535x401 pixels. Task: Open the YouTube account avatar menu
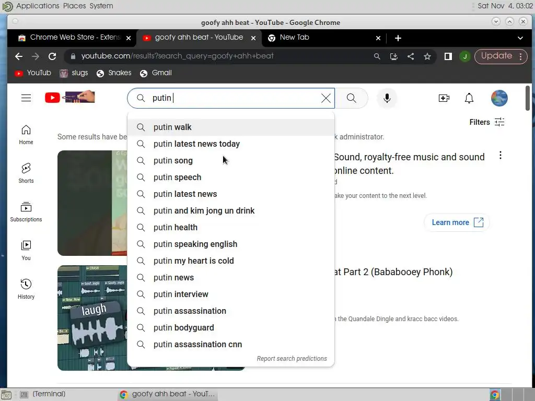pos(499,98)
